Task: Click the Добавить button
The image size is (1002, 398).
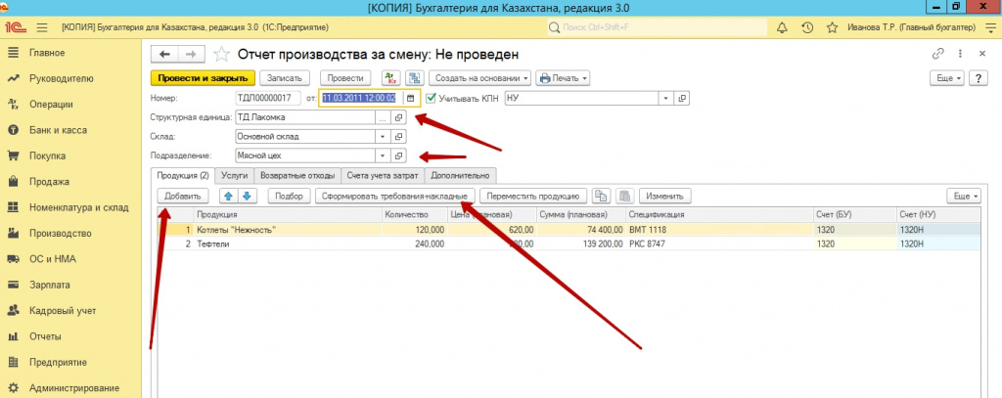Action: 182,197
